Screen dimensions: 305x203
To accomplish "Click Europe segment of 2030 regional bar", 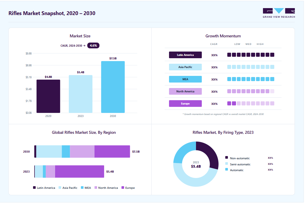I will [x=112, y=151].
